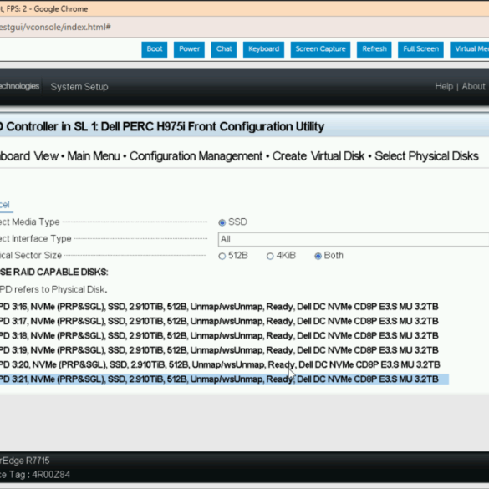Select the 512B sector size option
This screenshot has height=489, width=489.
tap(222, 256)
